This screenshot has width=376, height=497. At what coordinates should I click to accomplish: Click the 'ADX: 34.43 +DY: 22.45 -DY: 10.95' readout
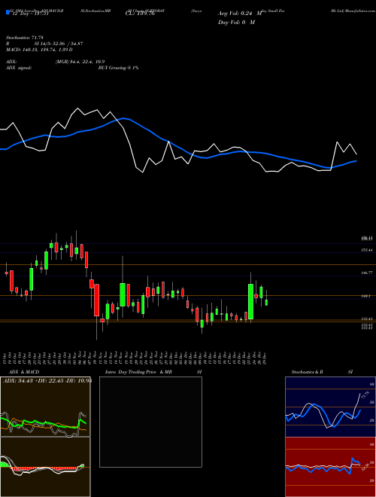coord(47,380)
